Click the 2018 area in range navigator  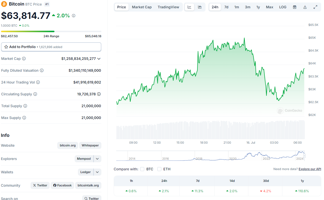[199, 159]
